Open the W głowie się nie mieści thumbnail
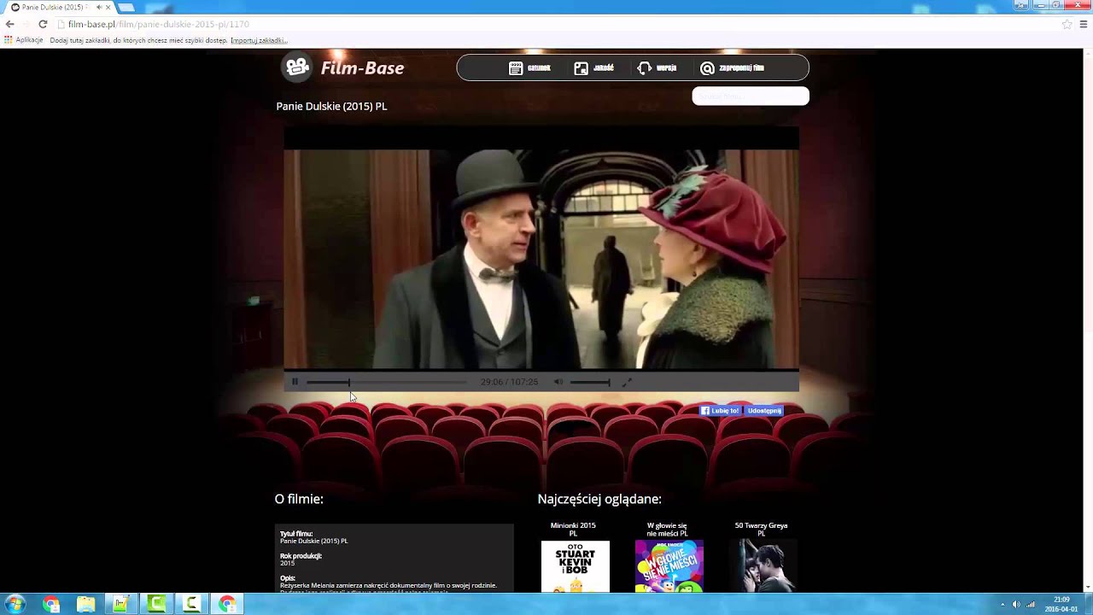Image resolution: width=1093 pixels, height=615 pixels. coord(669,566)
